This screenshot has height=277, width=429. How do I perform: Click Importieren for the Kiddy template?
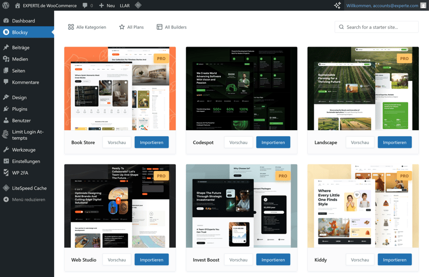[394, 260]
